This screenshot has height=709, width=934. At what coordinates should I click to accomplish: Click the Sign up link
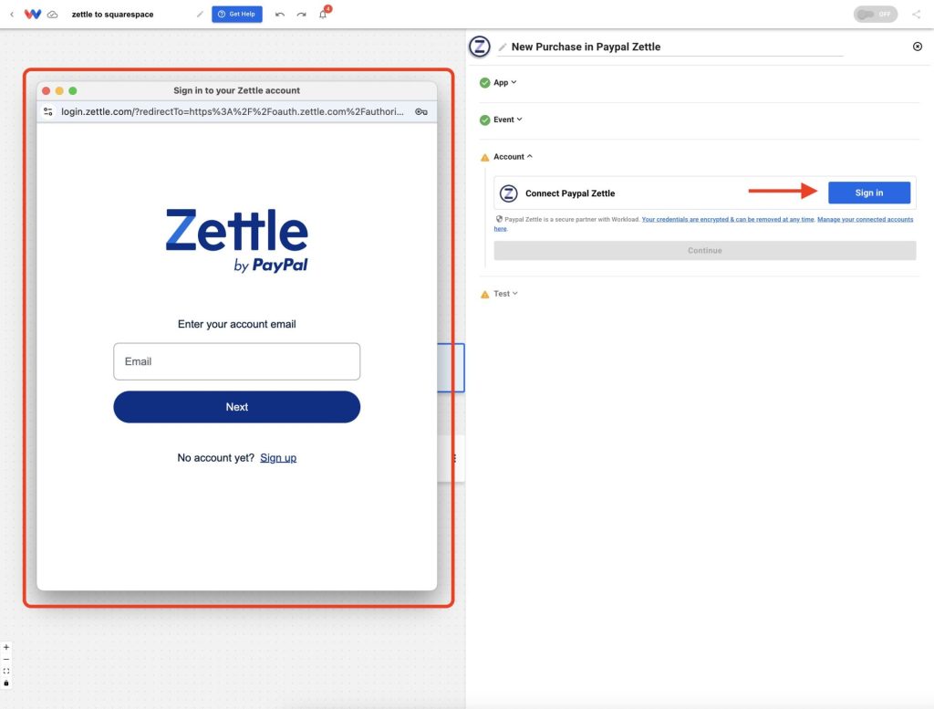278,457
